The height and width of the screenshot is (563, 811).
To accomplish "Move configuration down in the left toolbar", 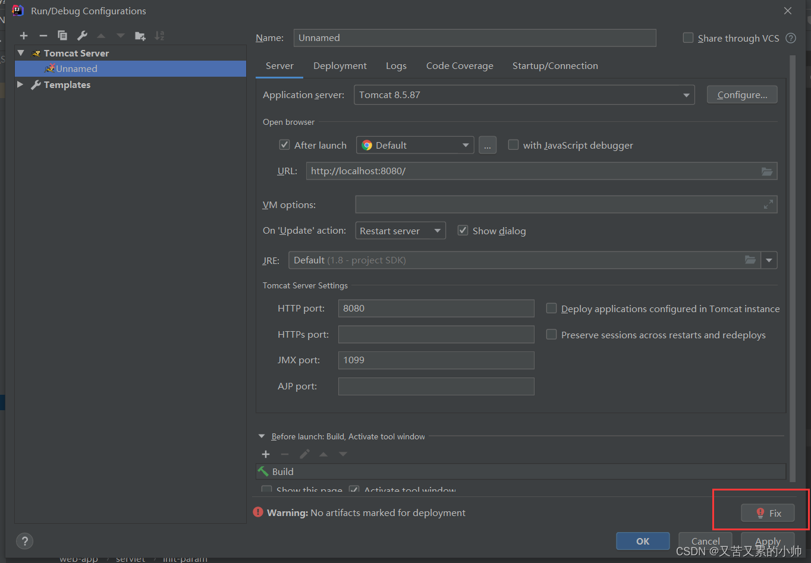I will [x=121, y=36].
